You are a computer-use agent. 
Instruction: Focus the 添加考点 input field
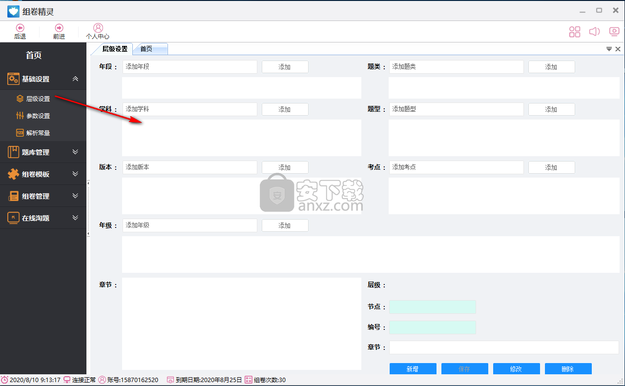click(x=457, y=167)
